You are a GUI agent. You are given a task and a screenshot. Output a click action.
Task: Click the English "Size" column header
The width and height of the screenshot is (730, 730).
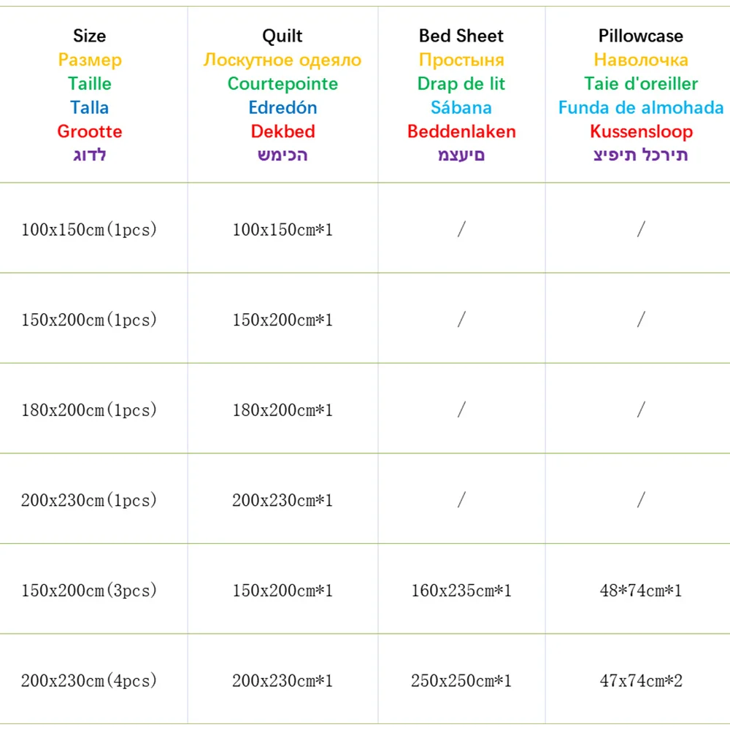click(89, 36)
